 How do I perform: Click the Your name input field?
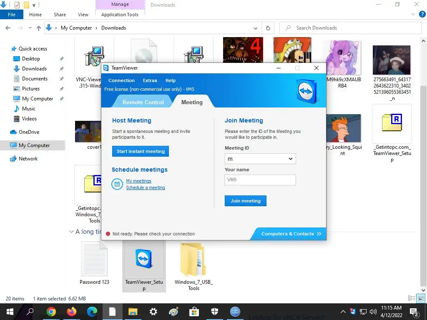(x=260, y=180)
